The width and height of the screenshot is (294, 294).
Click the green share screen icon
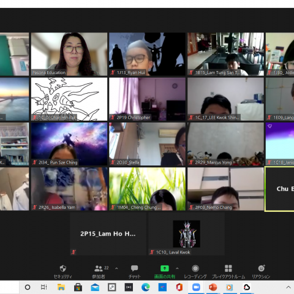(x=165, y=268)
